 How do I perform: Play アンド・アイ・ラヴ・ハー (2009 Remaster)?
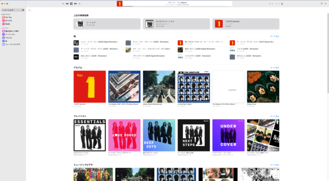pyautogui.click(x=150, y=43)
